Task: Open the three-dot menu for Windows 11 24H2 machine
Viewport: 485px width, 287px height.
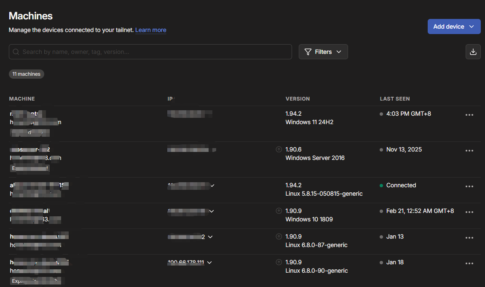Action: 469,115
